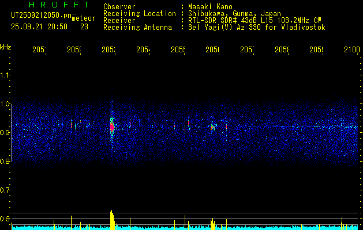This screenshot has width=363, height=230.
Task: Select the file name UT2509212050.pn
Action: [42, 16]
